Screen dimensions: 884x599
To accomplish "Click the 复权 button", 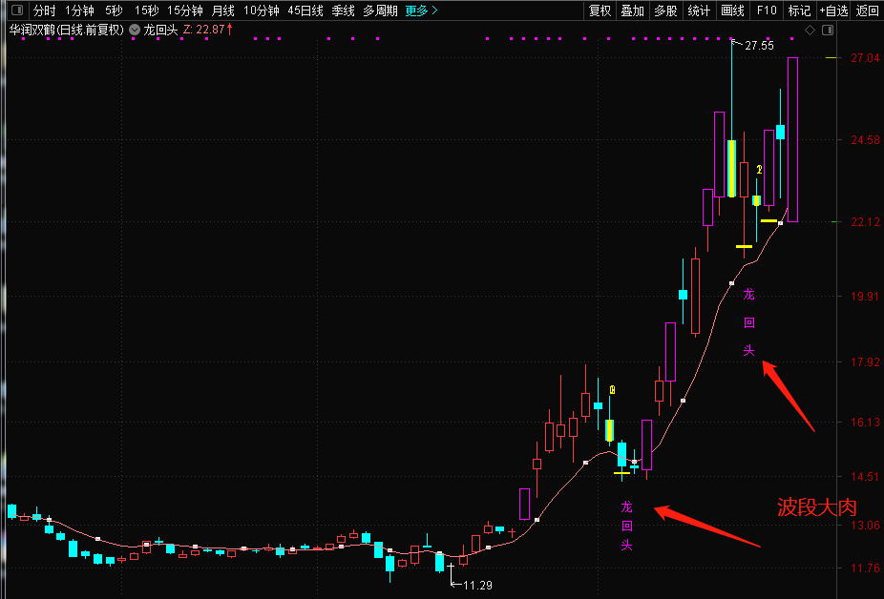I will pos(600,10).
